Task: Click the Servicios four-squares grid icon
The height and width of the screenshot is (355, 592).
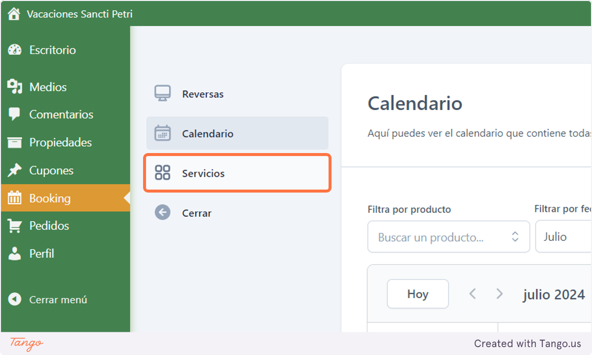Action: click(162, 173)
